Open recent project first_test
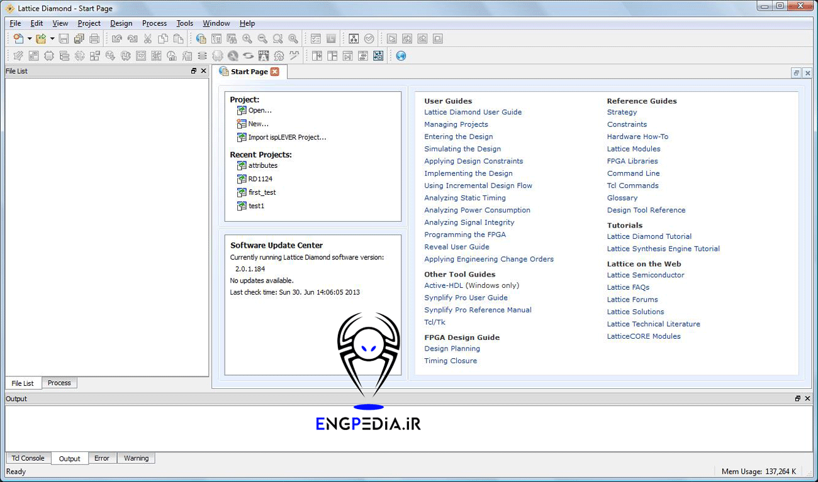This screenshot has width=818, height=482. (262, 192)
